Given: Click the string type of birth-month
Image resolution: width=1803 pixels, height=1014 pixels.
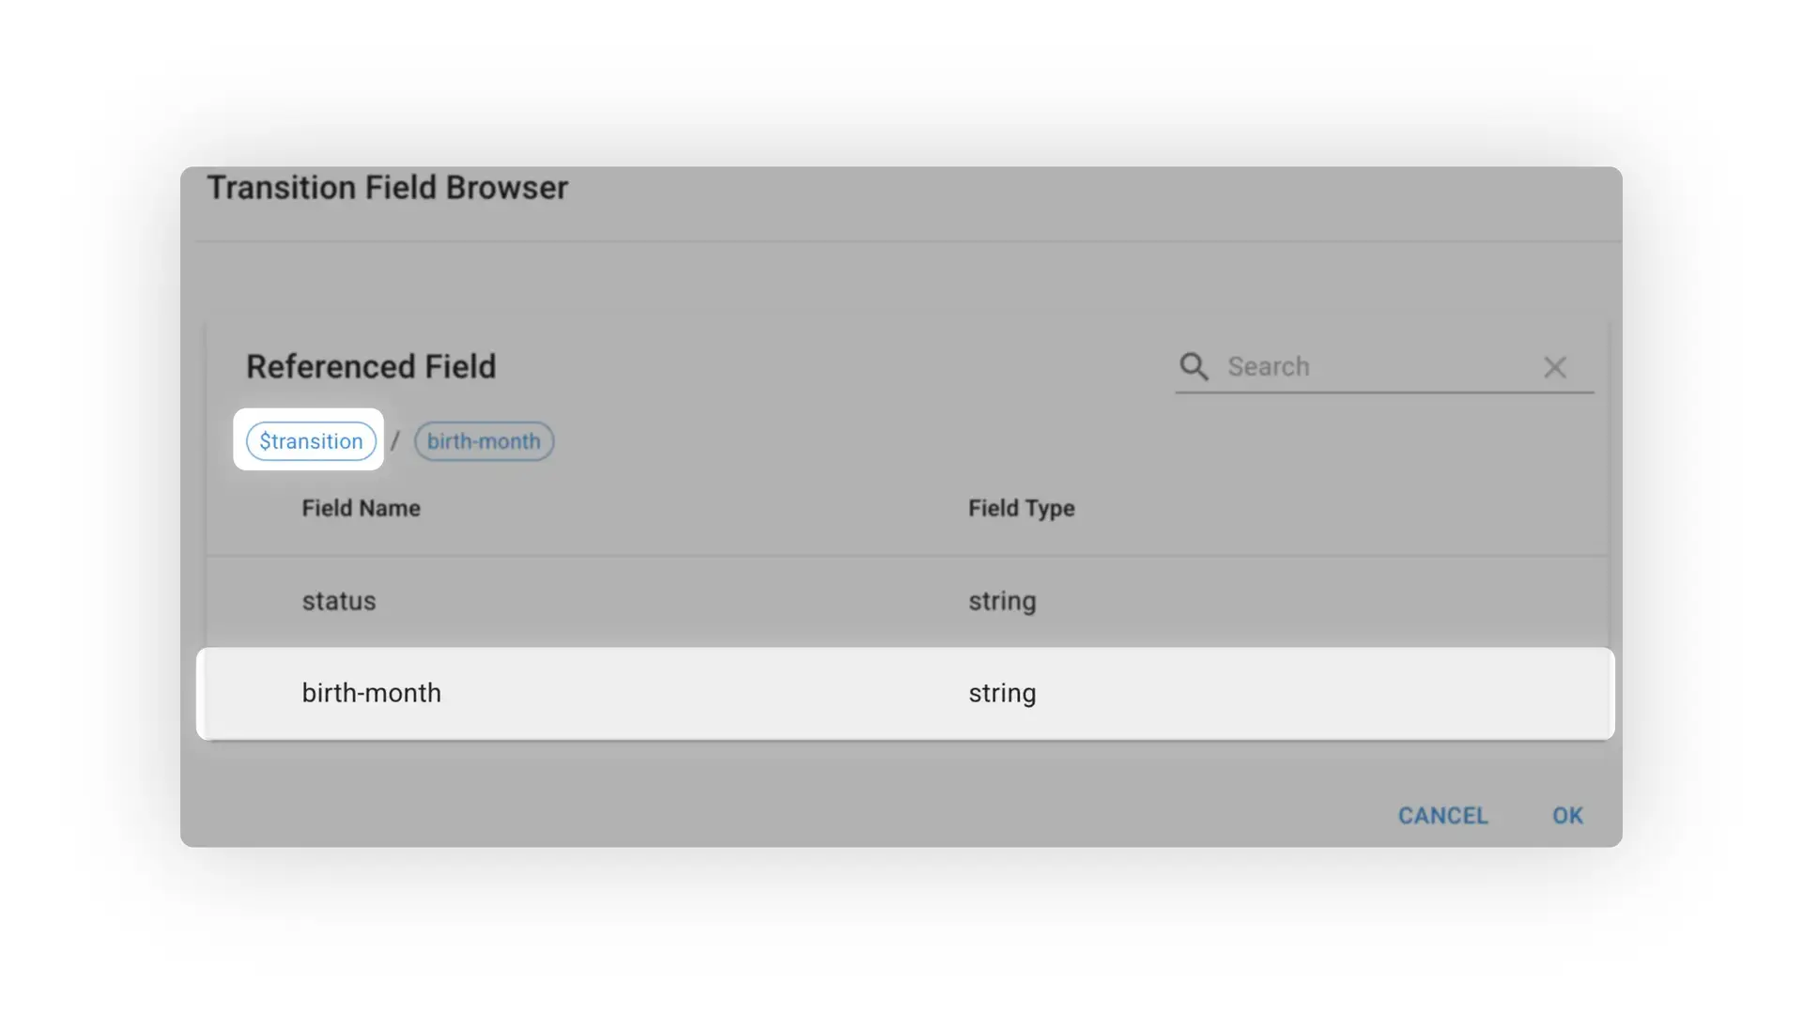Looking at the screenshot, I should tap(1002, 693).
